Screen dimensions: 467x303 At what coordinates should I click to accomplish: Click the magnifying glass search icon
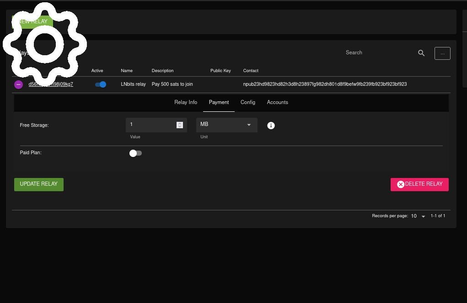click(x=421, y=53)
